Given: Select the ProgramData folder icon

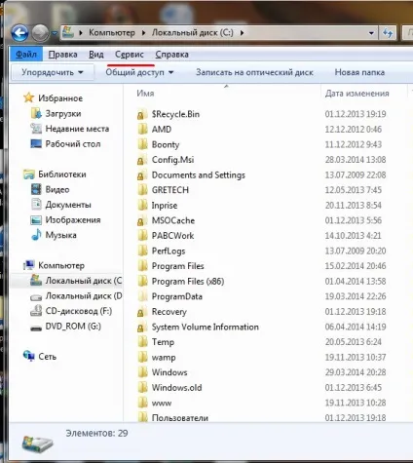Looking at the screenshot, I should click(x=142, y=296).
